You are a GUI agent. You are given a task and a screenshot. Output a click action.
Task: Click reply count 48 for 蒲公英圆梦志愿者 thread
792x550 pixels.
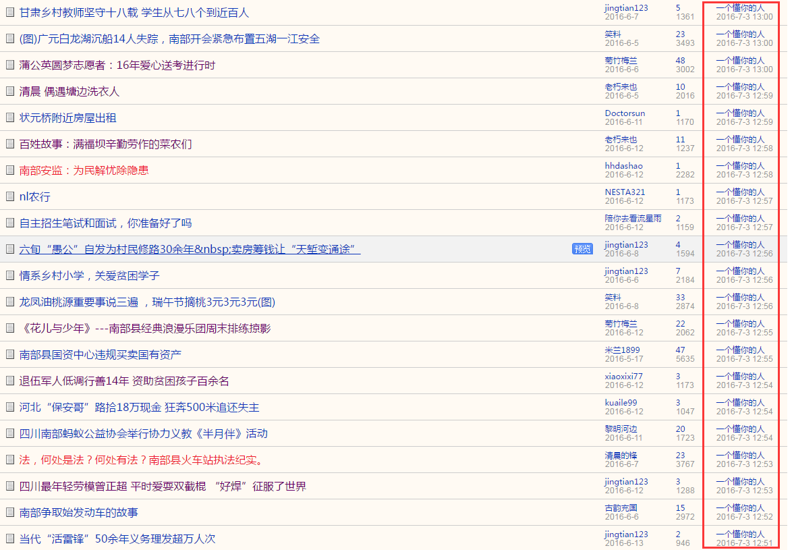coord(680,61)
